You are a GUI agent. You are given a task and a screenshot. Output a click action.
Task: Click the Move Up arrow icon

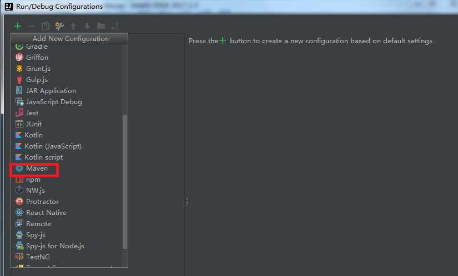73,26
